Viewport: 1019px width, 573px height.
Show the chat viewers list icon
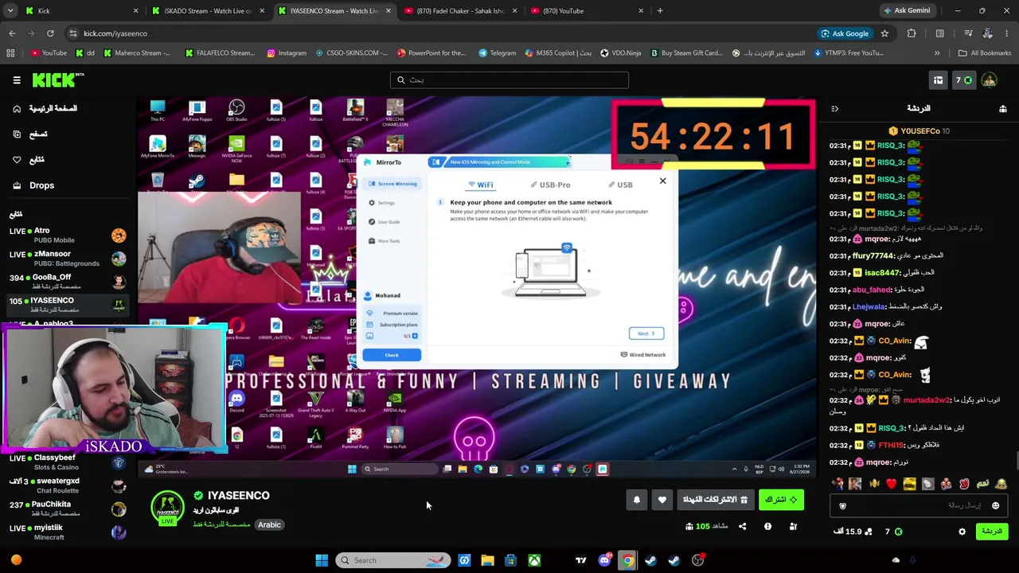coord(1003,108)
